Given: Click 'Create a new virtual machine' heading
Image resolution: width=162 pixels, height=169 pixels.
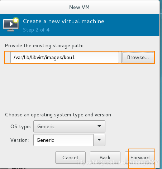Looking at the screenshot, I should tap(63, 21).
